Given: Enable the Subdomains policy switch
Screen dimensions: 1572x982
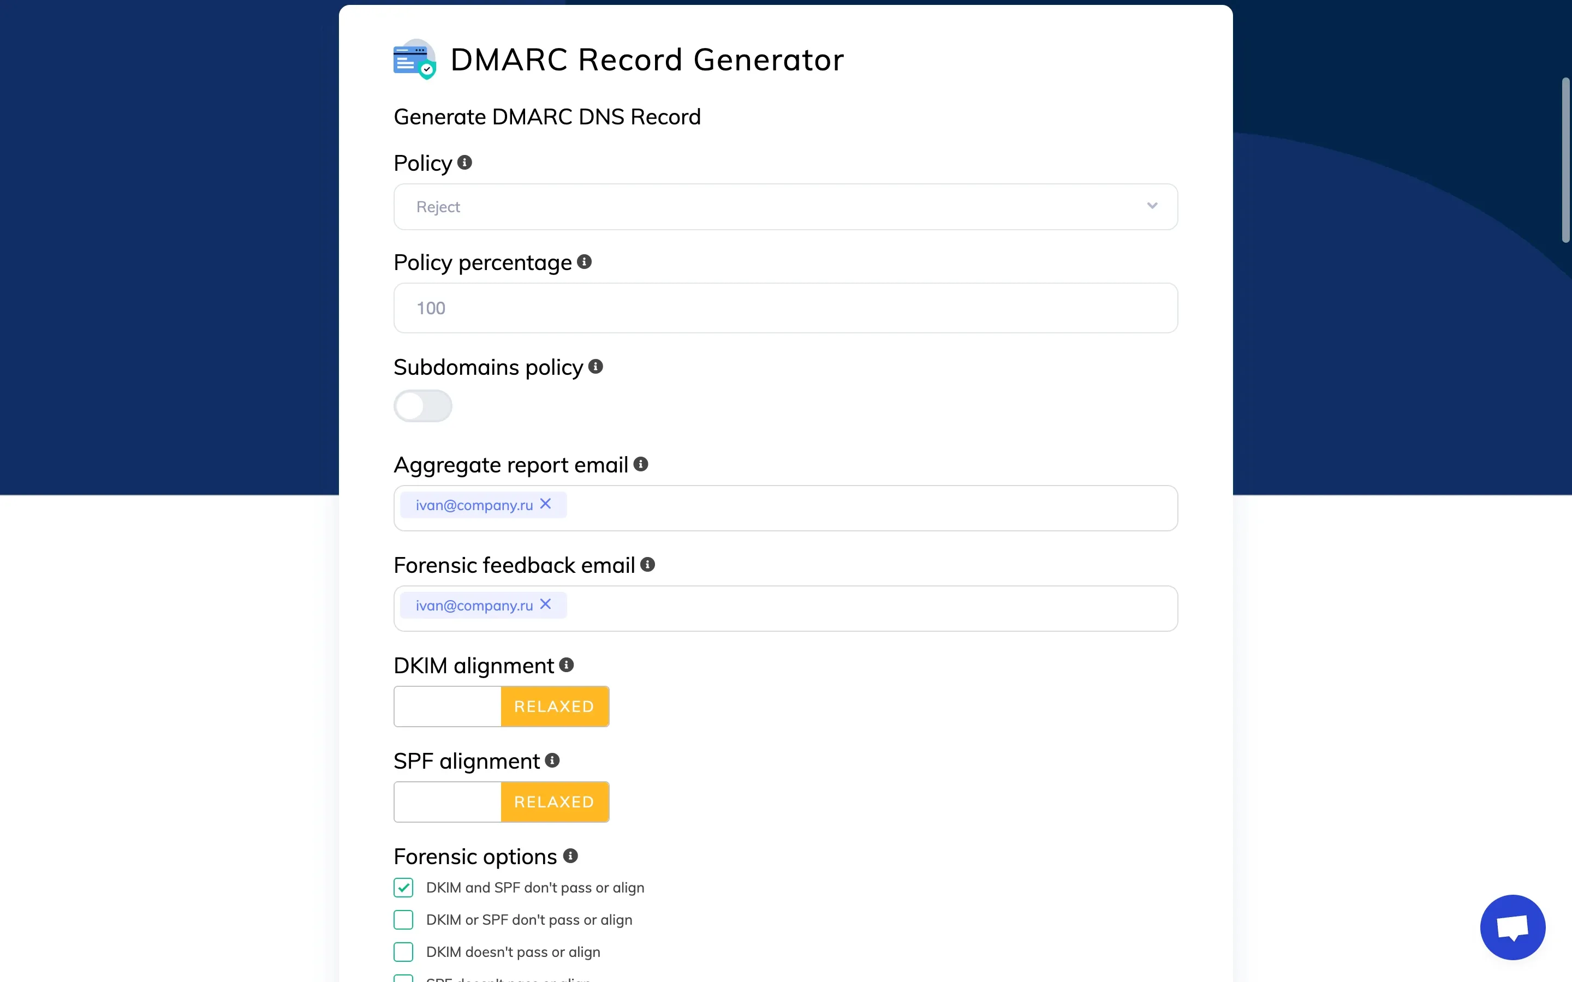Looking at the screenshot, I should (423, 406).
